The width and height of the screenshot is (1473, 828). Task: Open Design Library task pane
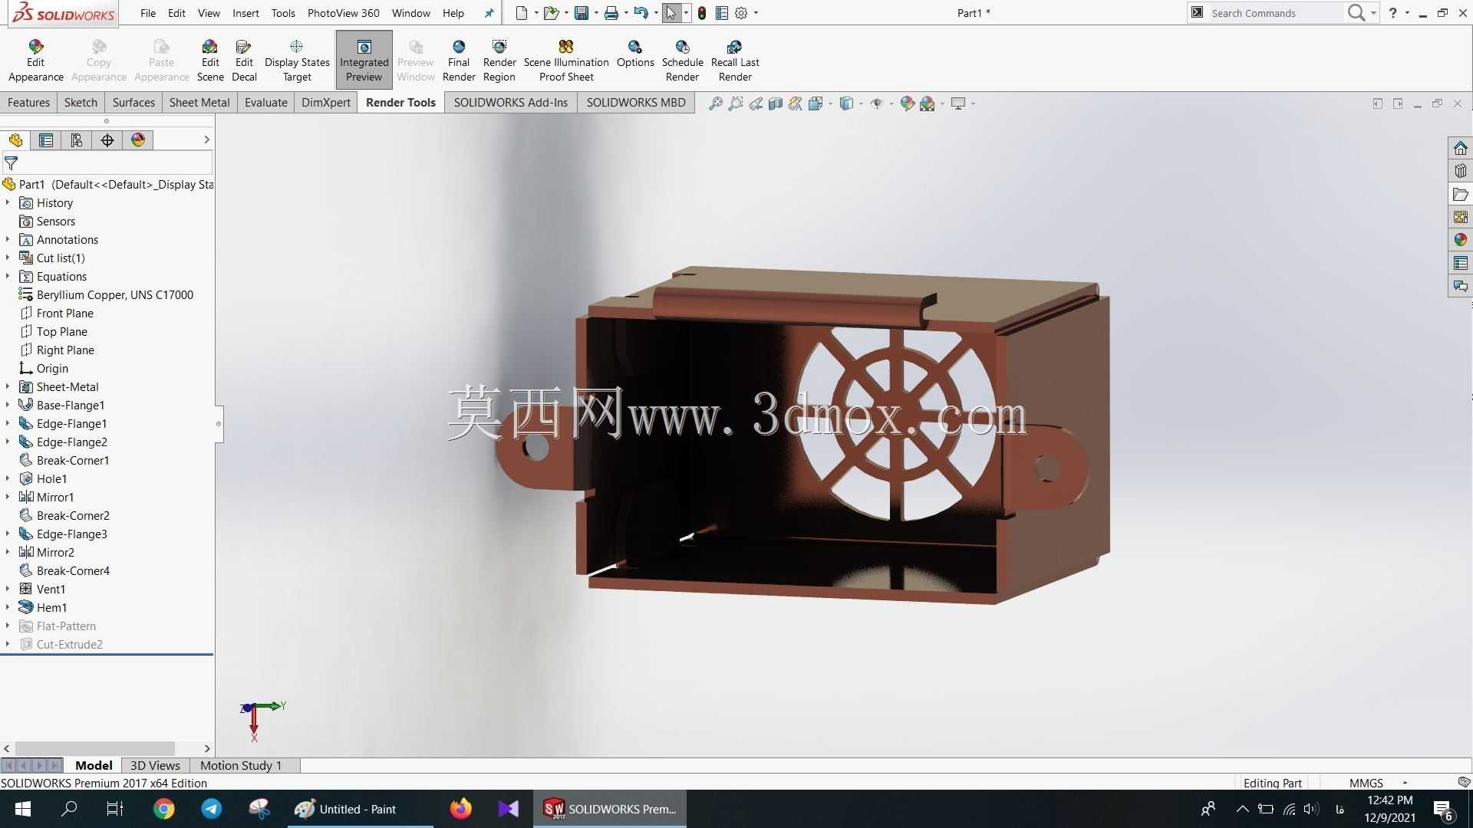[x=1460, y=171]
